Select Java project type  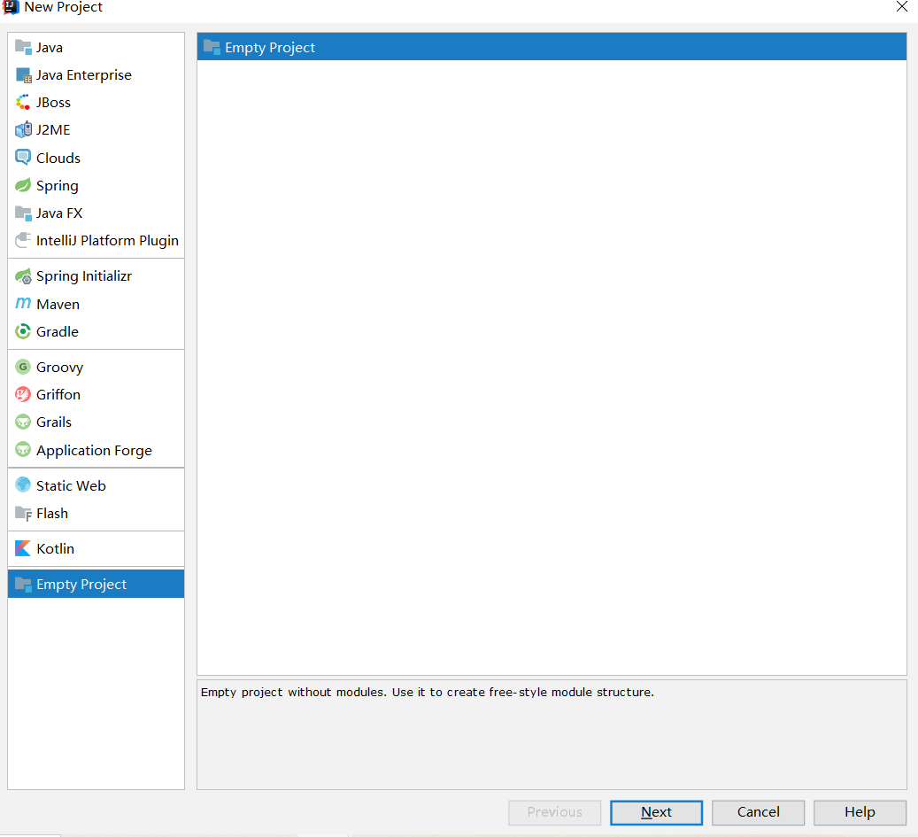click(x=96, y=47)
